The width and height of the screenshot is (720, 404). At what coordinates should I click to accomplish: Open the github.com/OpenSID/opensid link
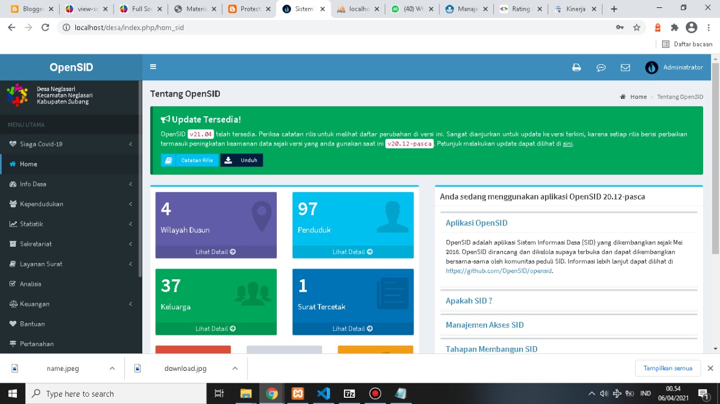pyautogui.click(x=499, y=271)
